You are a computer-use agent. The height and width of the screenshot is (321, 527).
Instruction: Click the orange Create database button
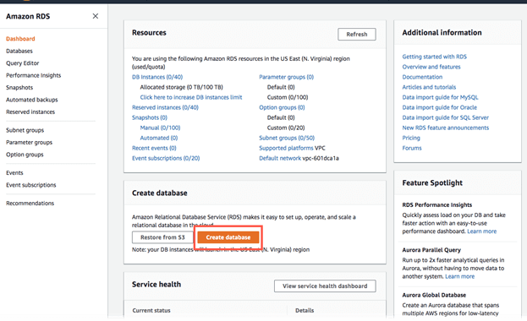coord(228,237)
